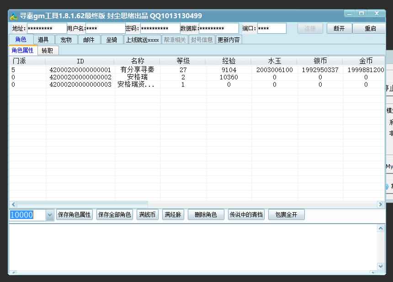
Task: Open the 更新内容 tab
Action: 228,40
